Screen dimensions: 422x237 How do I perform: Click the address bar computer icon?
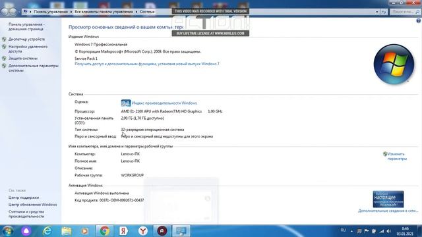pyautogui.click(x=25, y=12)
